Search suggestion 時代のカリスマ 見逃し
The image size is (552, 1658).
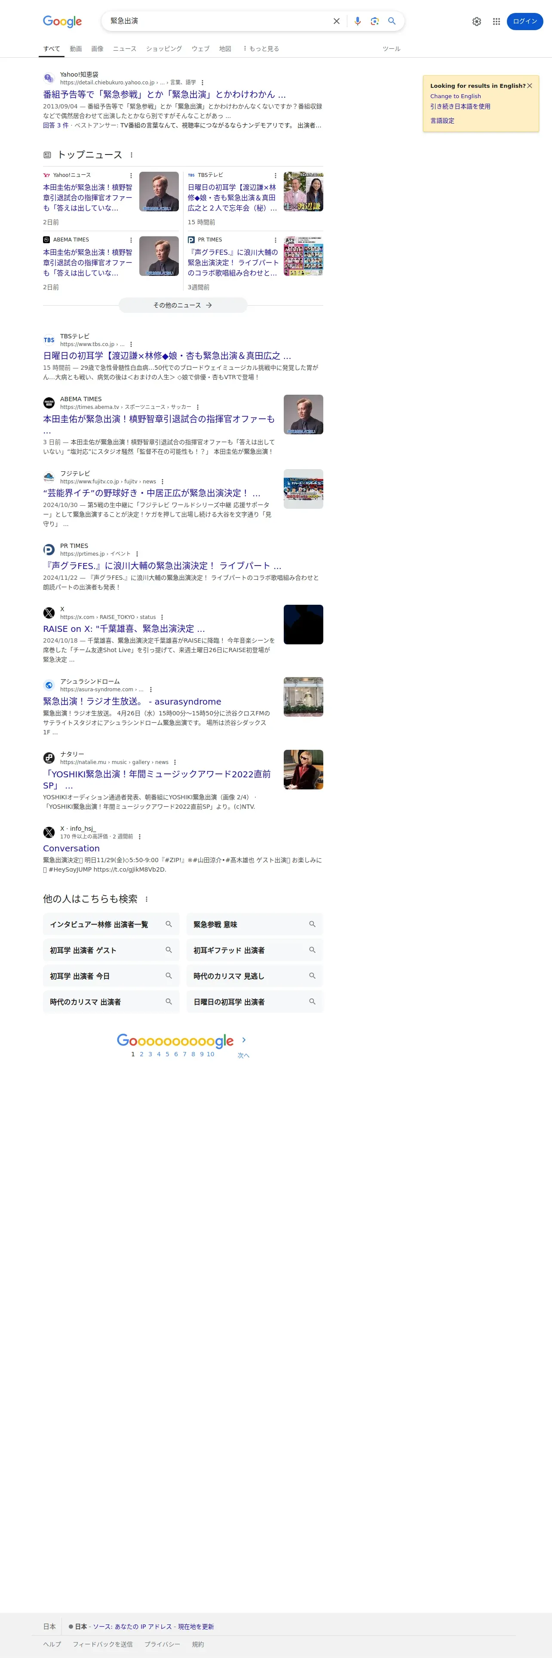click(255, 976)
